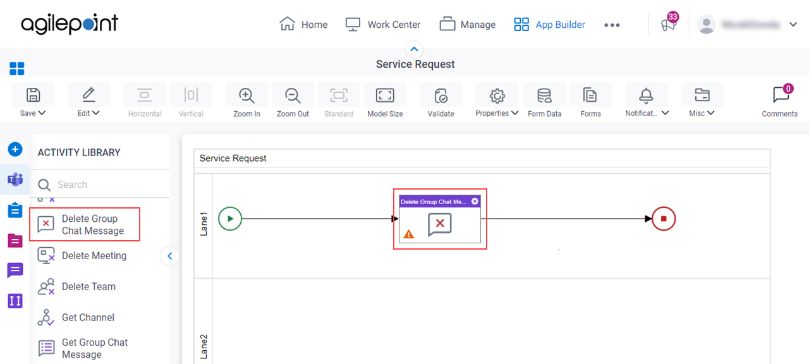Click the app grid icon beside Service Request
Screen dimensions: 809x364
[17, 68]
